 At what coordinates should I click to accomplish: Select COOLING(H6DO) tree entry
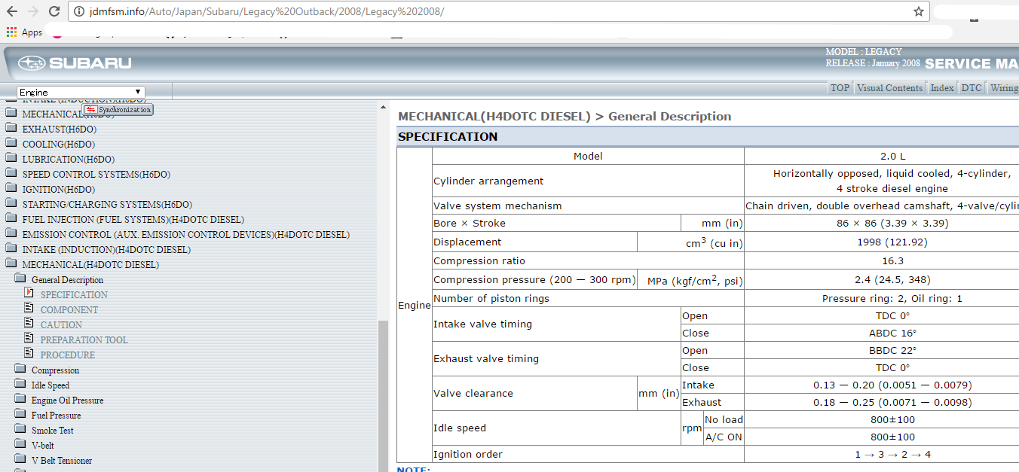59,145
